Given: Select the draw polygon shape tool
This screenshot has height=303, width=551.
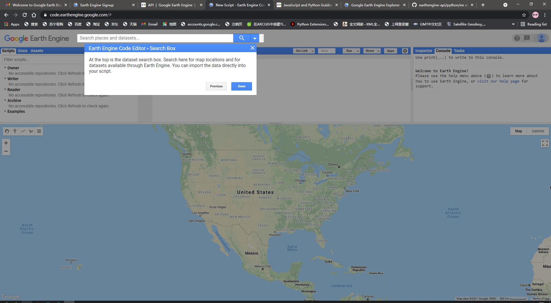Looking at the screenshot, I should [31, 131].
